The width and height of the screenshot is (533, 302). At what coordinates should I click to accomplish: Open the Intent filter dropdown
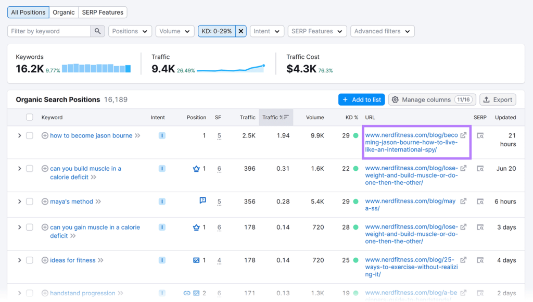coord(267,31)
